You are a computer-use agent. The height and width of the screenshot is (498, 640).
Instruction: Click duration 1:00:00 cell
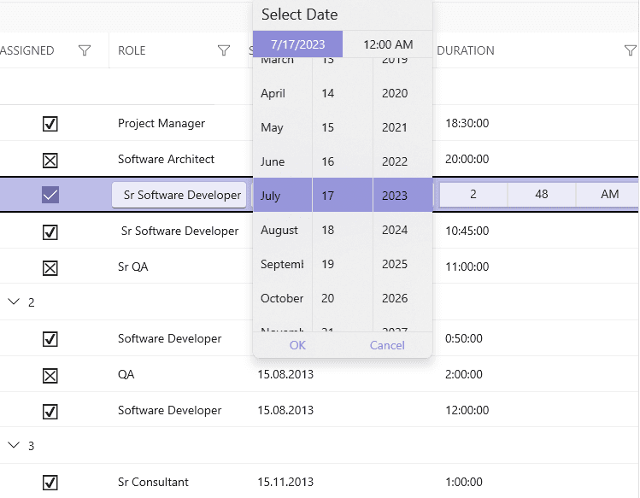point(464,482)
